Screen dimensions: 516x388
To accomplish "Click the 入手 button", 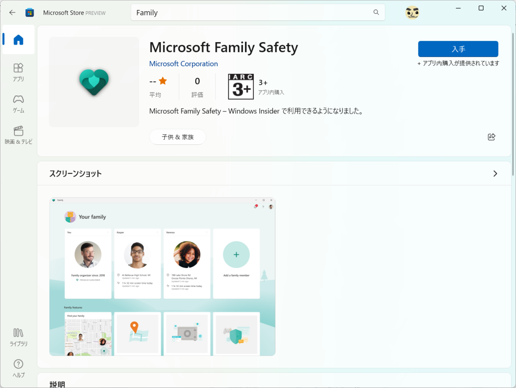I will [458, 49].
